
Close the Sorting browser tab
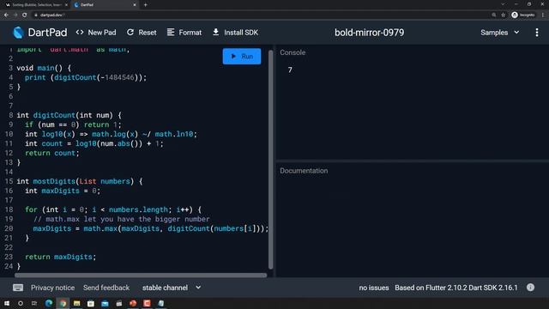point(66,5)
